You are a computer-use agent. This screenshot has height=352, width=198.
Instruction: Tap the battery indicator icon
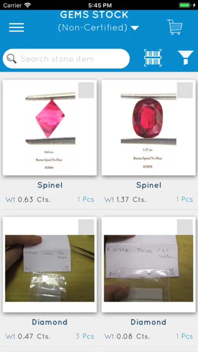(186, 5)
